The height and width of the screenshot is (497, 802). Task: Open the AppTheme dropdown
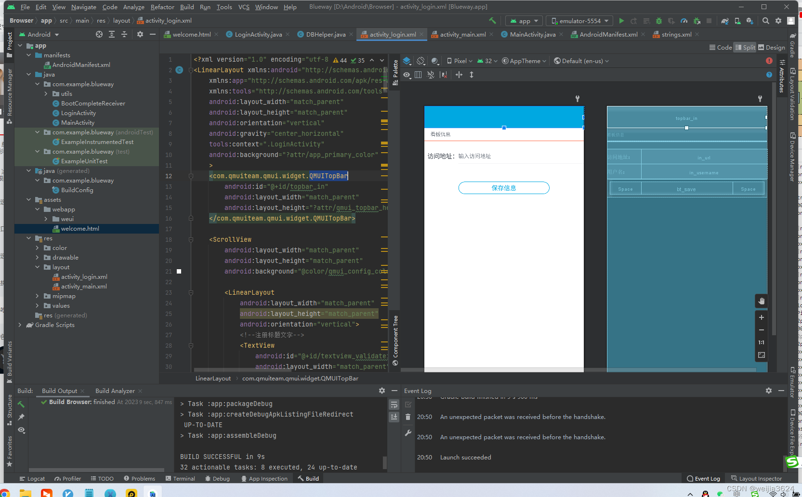524,61
